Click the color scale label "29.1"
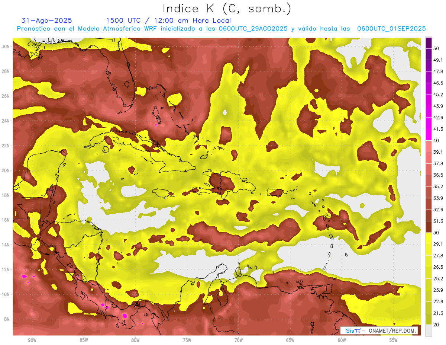The image size is (446, 345). [x=438, y=244]
